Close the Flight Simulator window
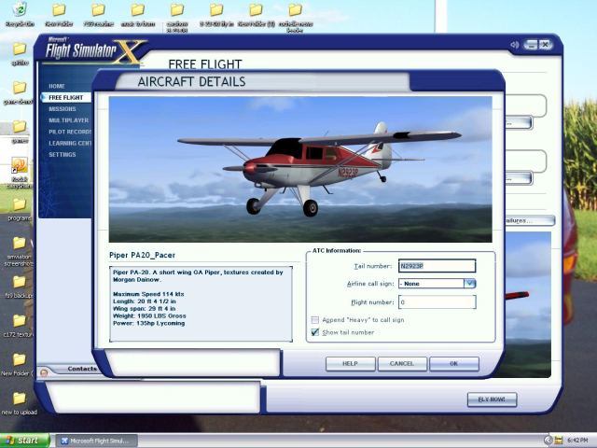Screen dimensions: 597x448 (545, 45)
